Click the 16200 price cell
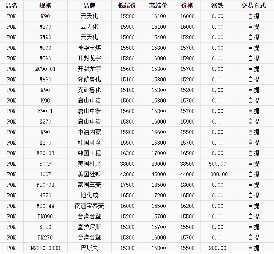The width and height of the screenshot is (274, 254). 187,206
